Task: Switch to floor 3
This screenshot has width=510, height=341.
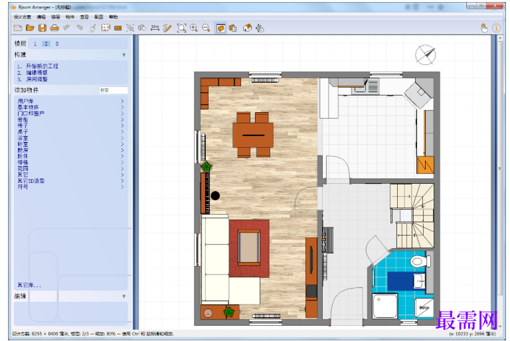Action: 57,44
